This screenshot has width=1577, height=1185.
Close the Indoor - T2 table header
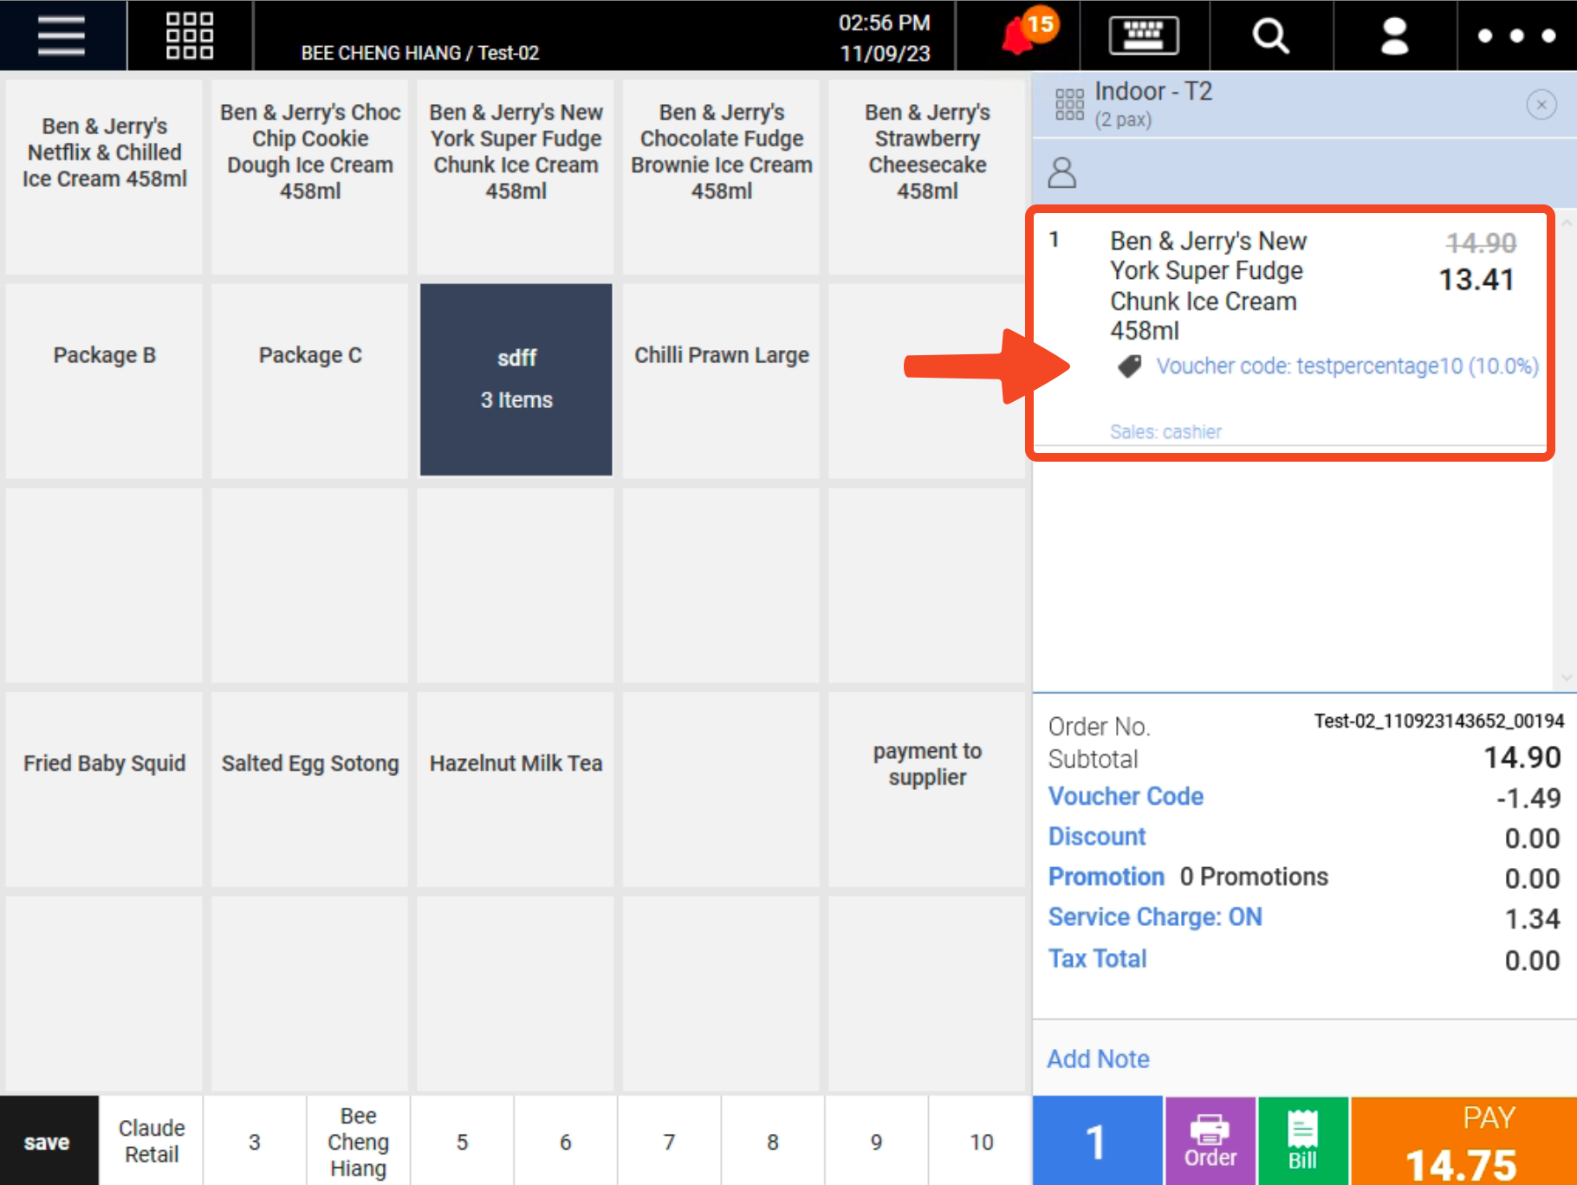(1541, 105)
